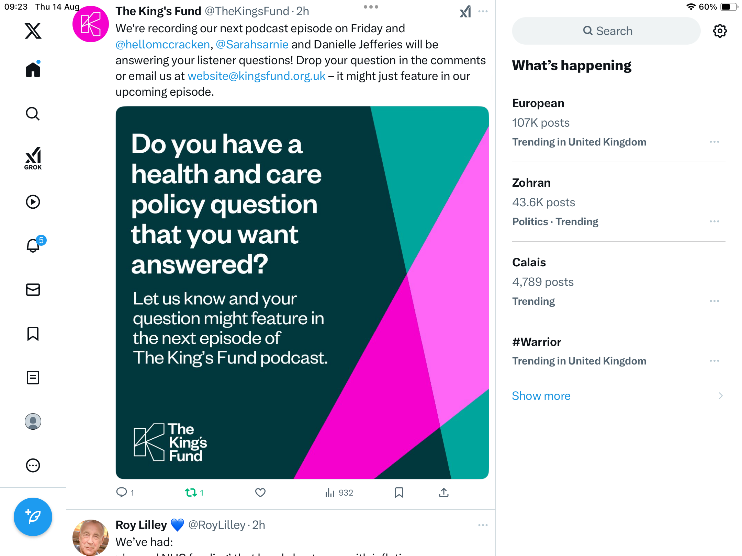Open the Explore search tab in sidebar
The image size is (742, 556).
33,114
